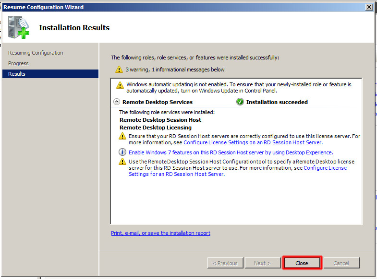Click the warning icon beside Windows automatic updating
Screen dimensions: 377x279
(120, 85)
